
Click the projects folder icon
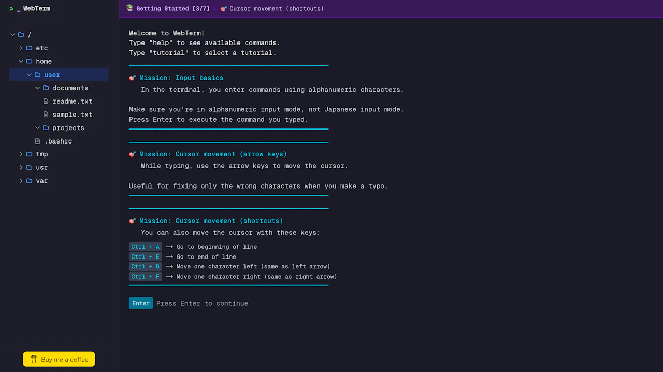pyautogui.click(x=46, y=128)
